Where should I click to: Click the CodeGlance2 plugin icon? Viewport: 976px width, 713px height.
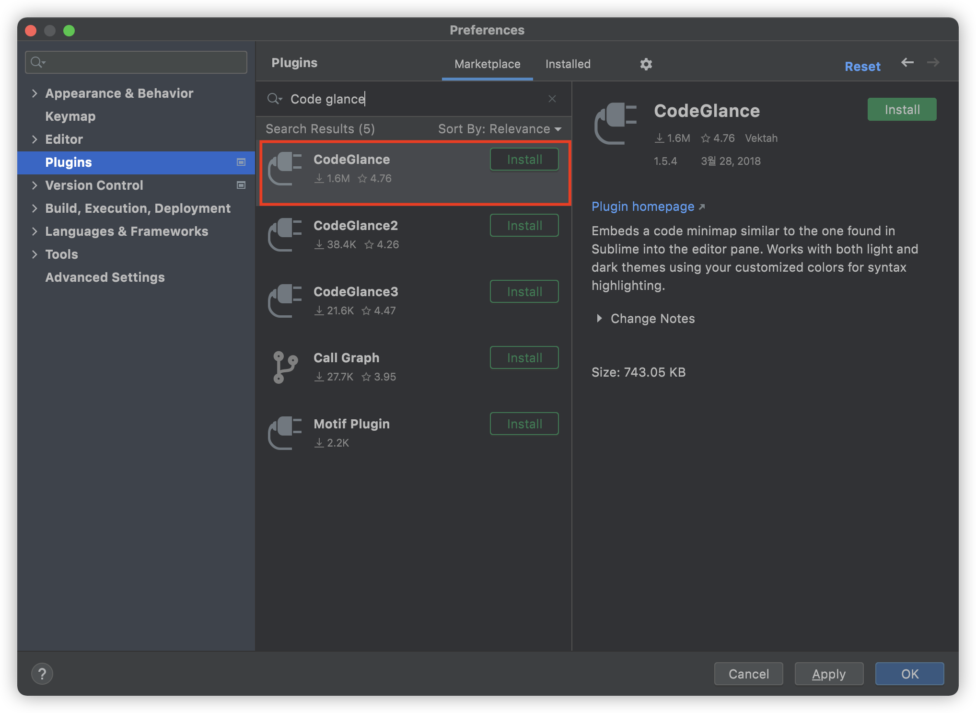[285, 235]
